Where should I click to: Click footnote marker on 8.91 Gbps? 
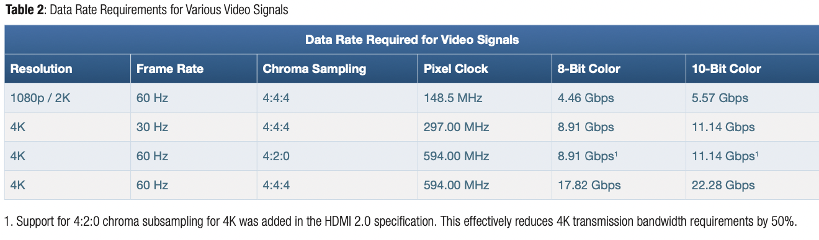click(615, 153)
